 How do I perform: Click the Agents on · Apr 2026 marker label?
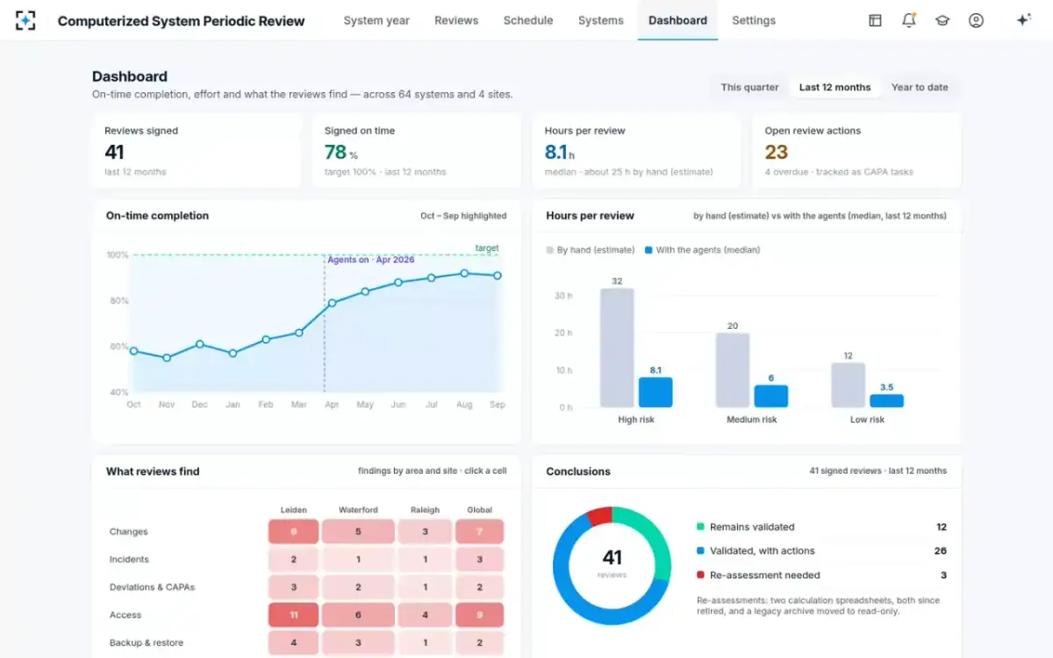coord(370,260)
